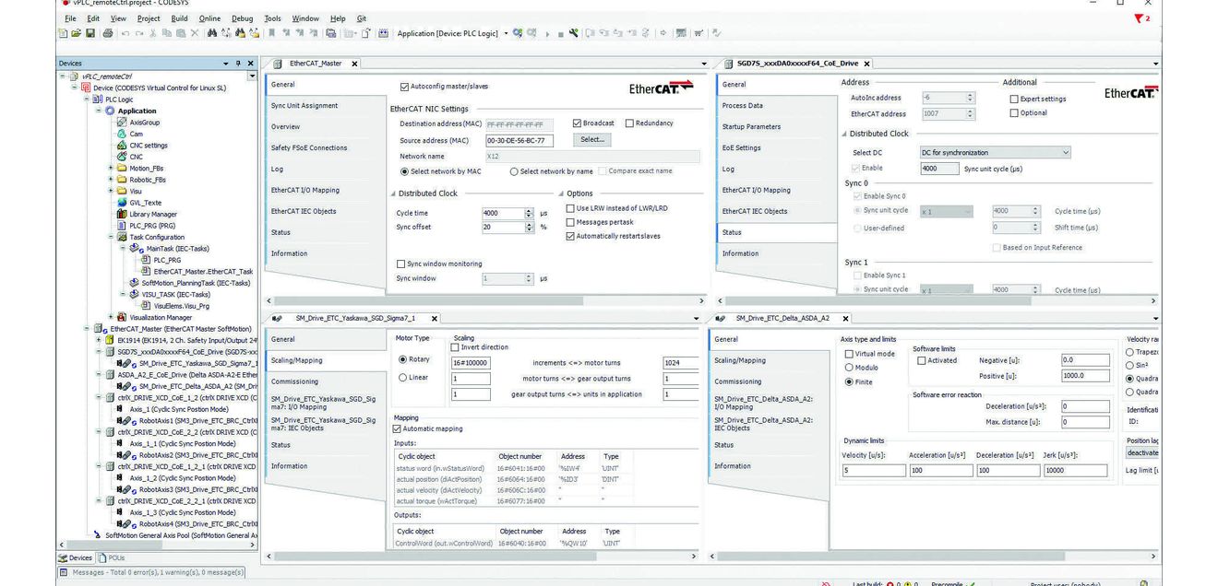Open the Task Configuration tree node
Screen dimensions: 1218x586
coord(157,237)
